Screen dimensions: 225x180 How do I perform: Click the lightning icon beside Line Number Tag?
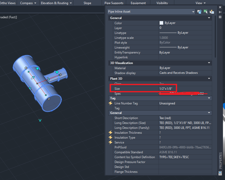click(x=110, y=103)
